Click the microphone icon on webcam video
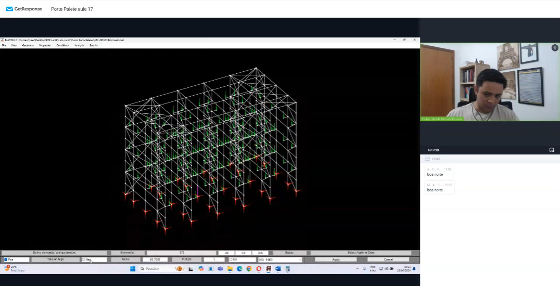This screenshot has height=286, width=560. tap(555, 47)
